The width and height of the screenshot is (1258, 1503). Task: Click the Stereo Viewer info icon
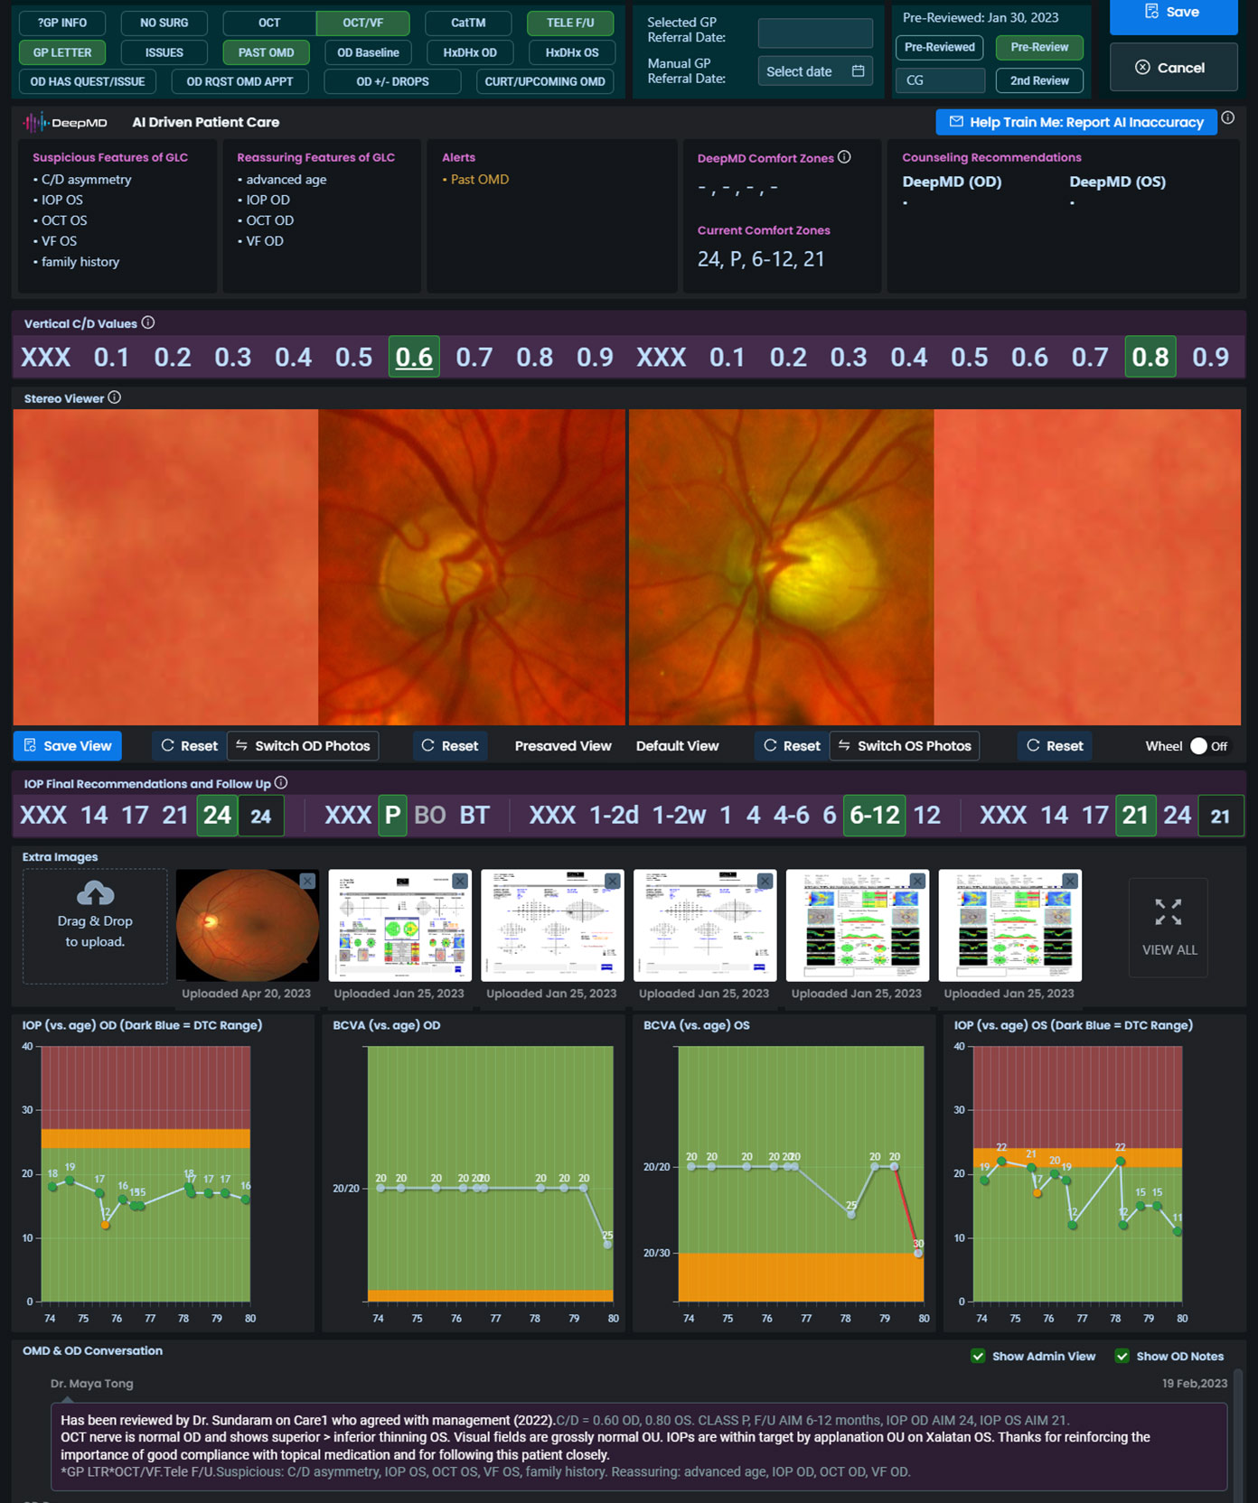pyautogui.click(x=115, y=397)
